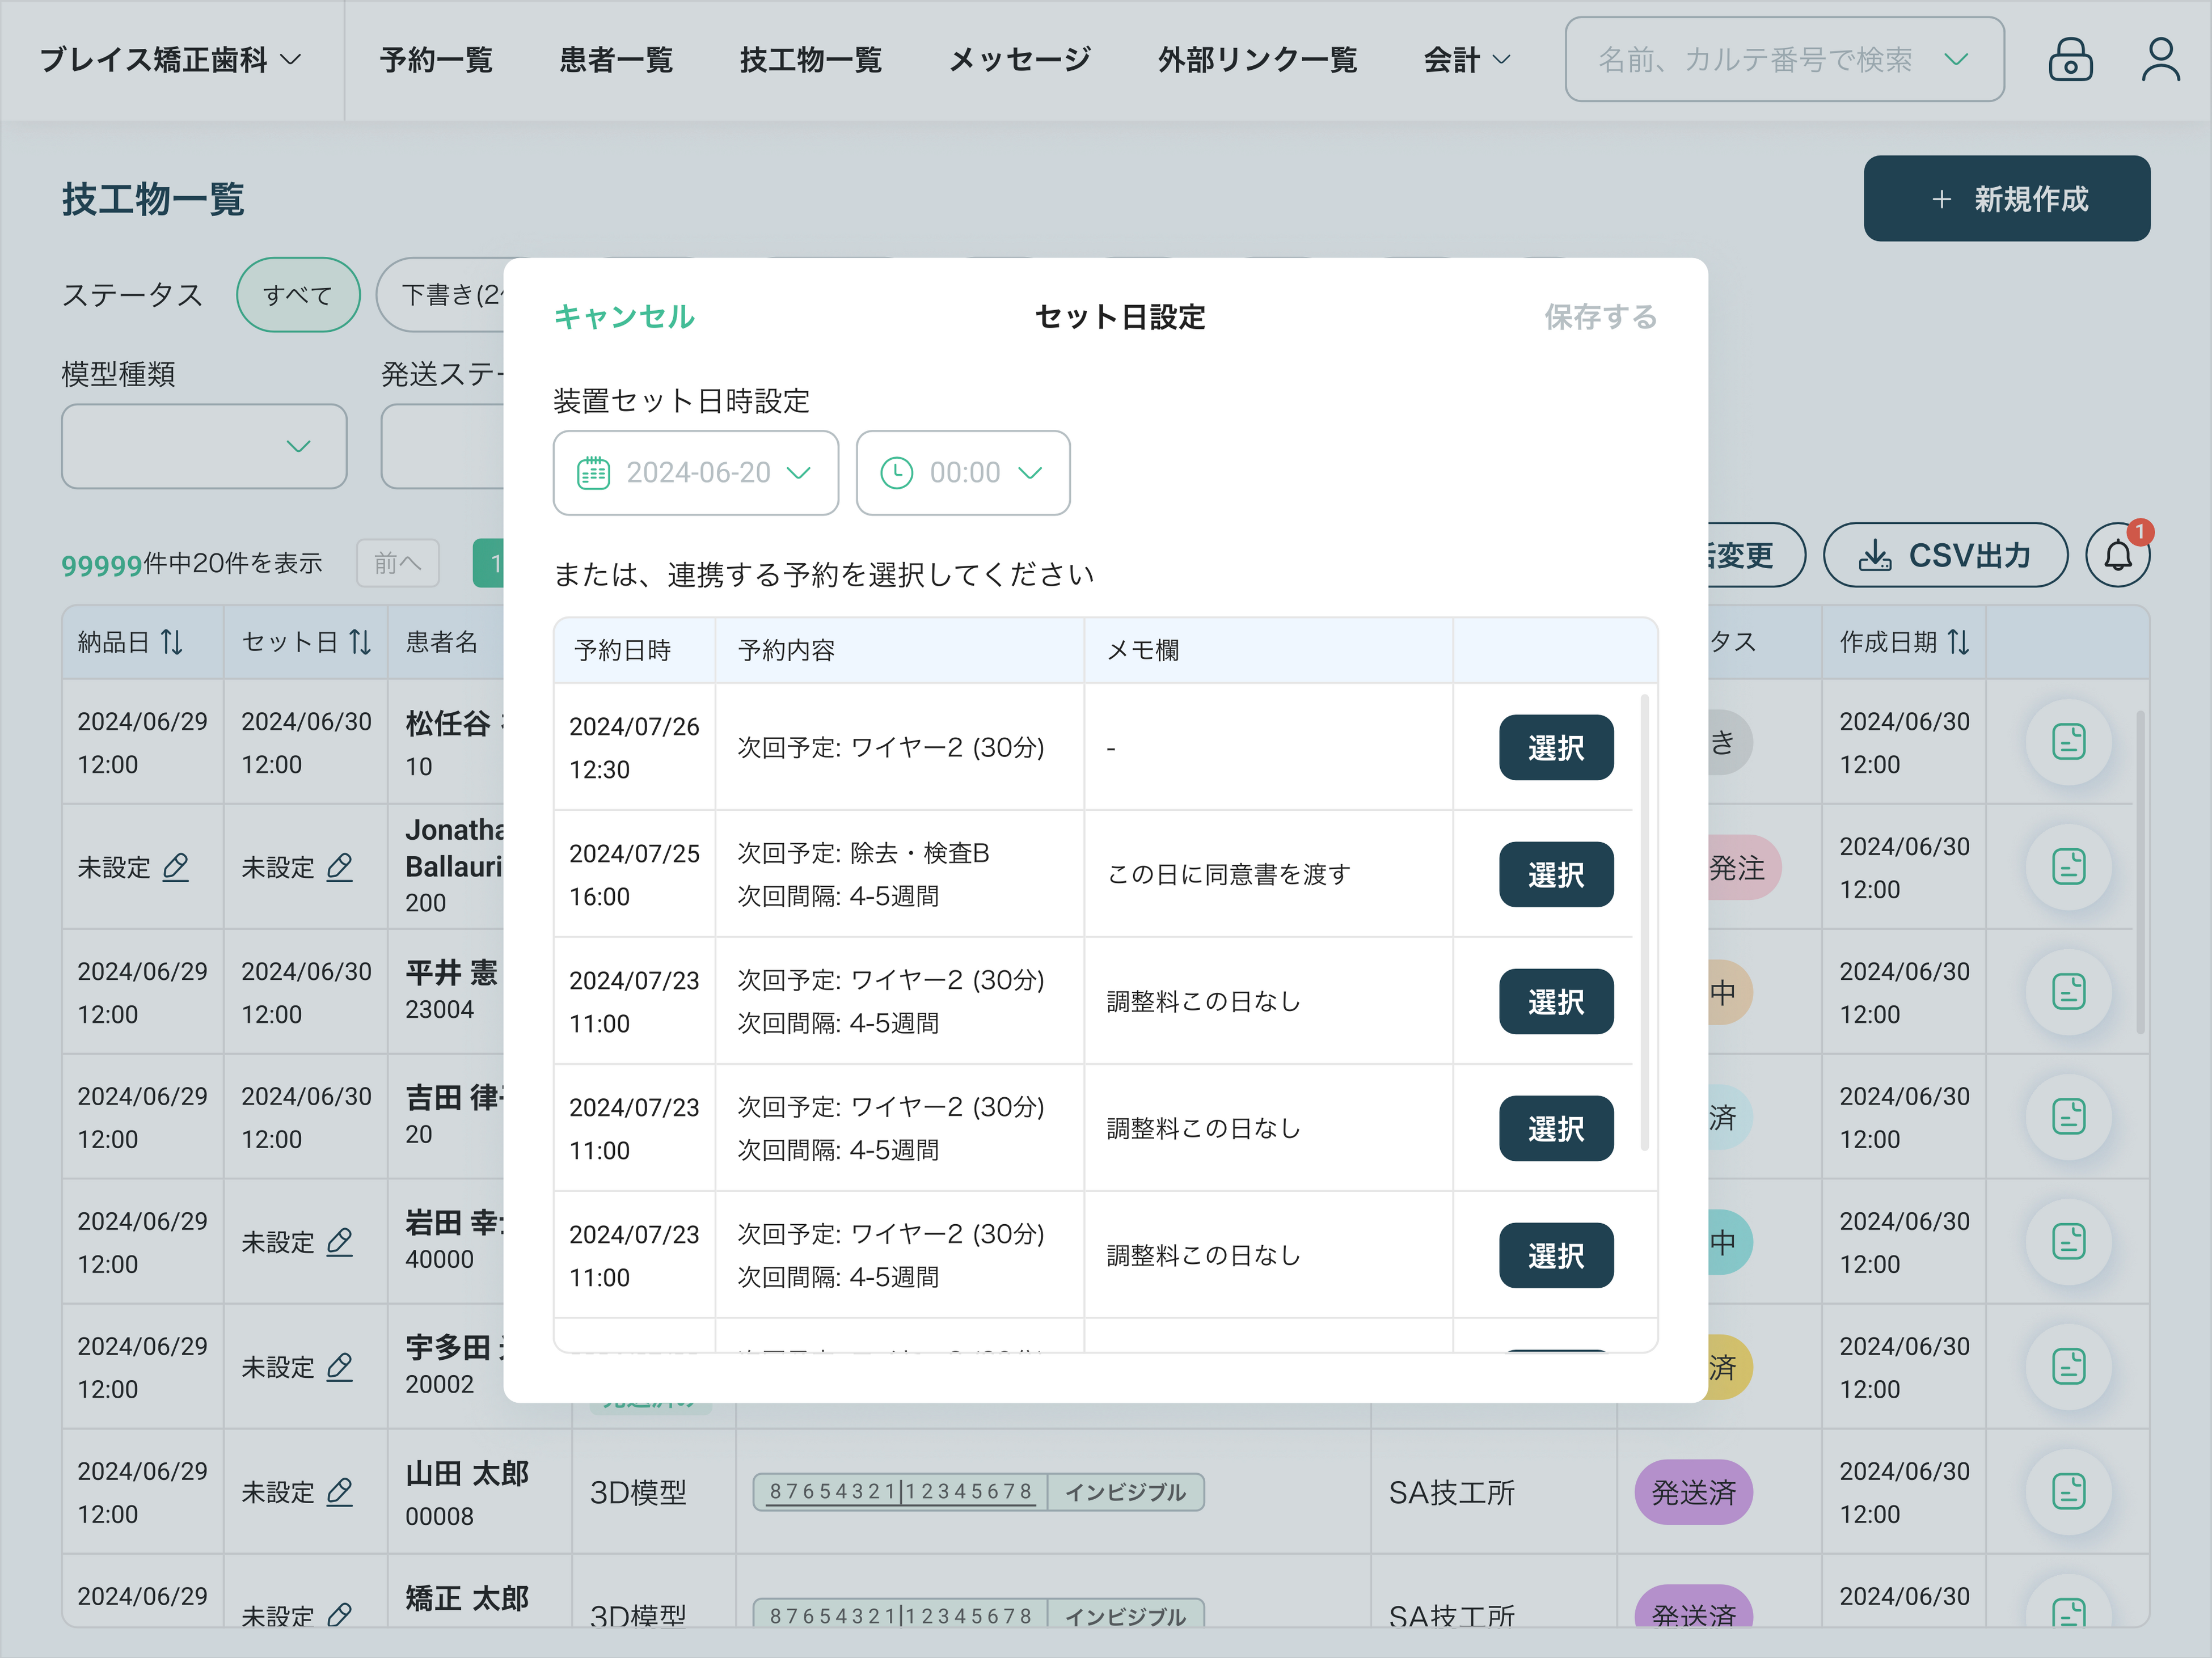Go to 技工物一覧 tab

tap(811, 60)
